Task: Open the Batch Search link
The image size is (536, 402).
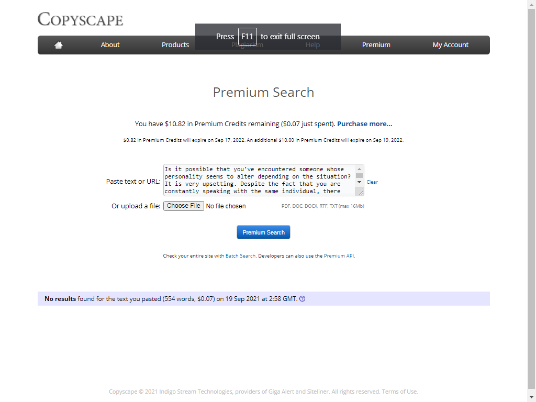Action: [240, 255]
